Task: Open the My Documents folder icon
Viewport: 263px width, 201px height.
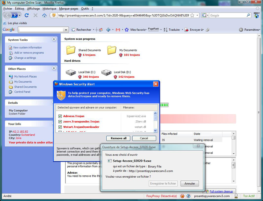Action: pos(112,50)
